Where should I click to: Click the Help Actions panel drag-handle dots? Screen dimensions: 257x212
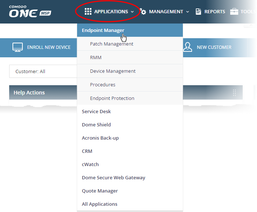234,93
